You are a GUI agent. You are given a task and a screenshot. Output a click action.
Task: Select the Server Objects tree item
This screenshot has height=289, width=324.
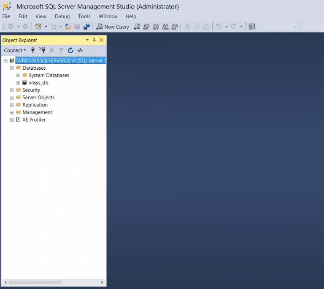pos(38,98)
